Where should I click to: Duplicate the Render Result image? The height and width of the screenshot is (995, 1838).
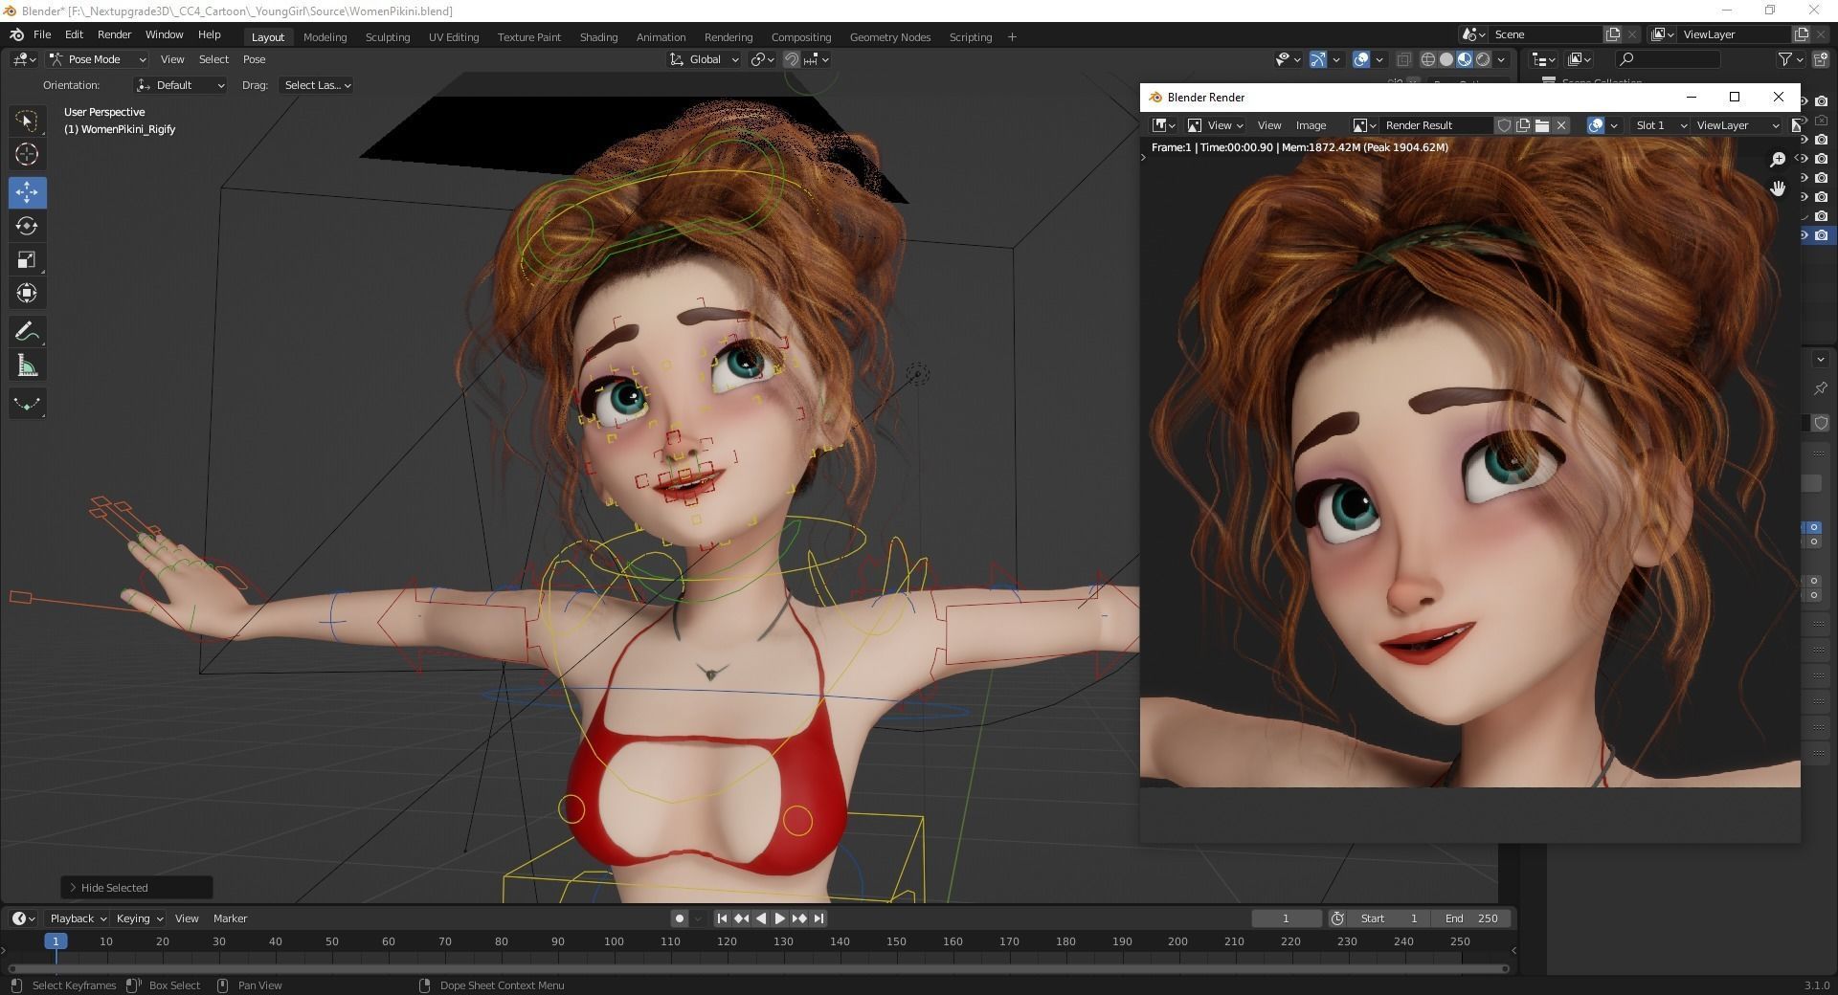pyautogui.click(x=1523, y=125)
